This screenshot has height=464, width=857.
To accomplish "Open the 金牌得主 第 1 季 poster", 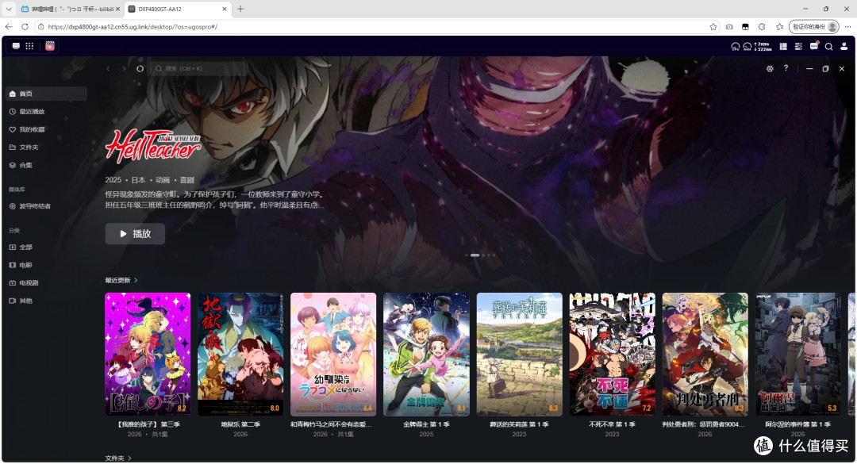I will (426, 355).
